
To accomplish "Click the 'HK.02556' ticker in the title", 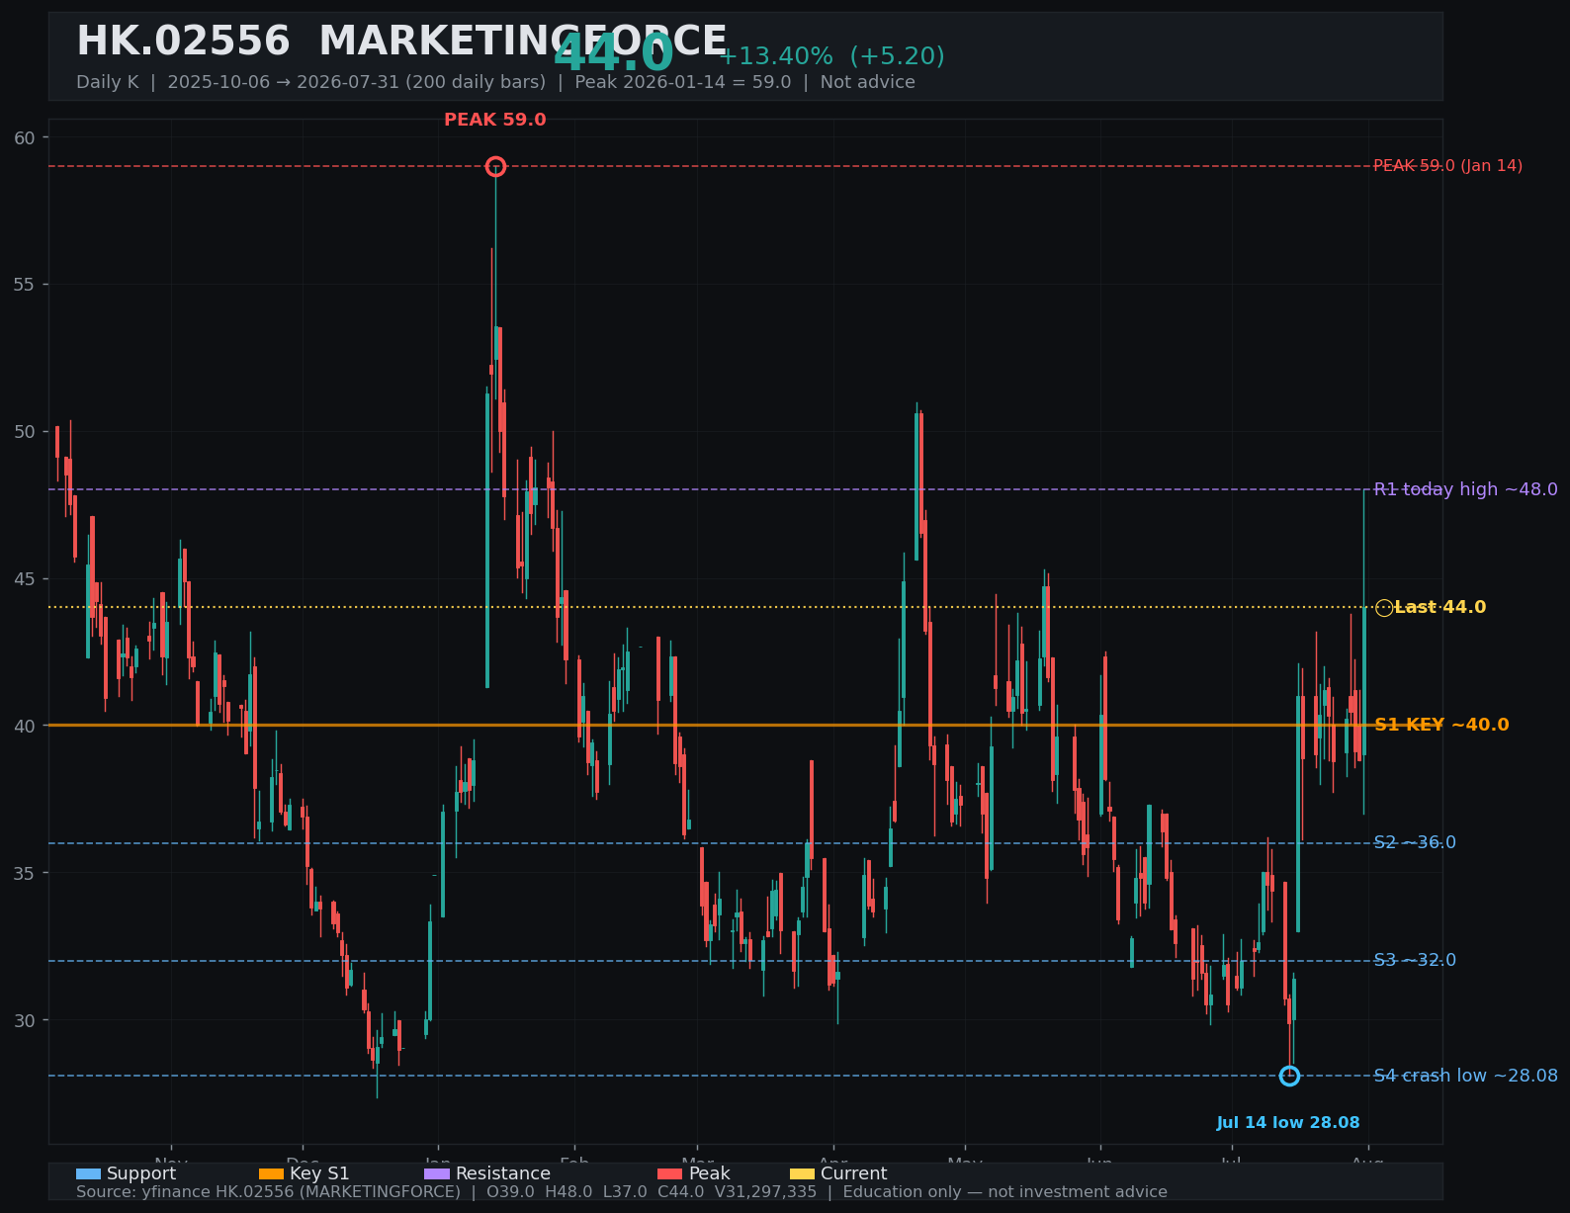I will pyautogui.click(x=183, y=42).
